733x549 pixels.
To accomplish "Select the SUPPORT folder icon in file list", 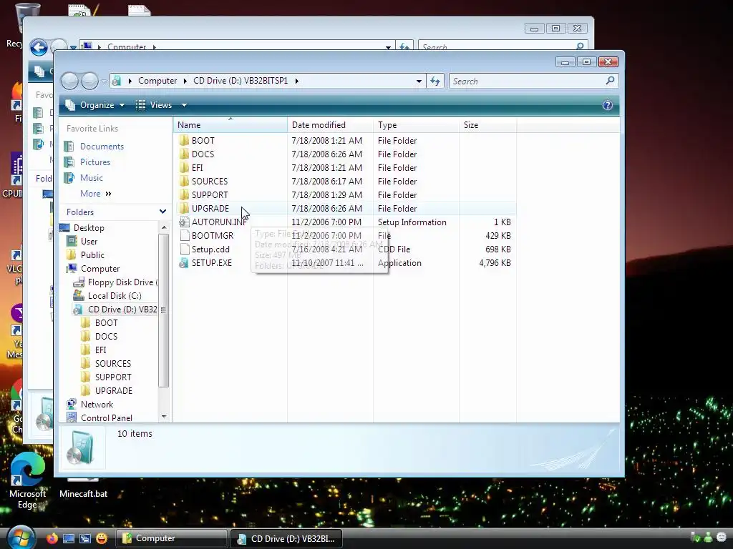I will click(x=184, y=194).
